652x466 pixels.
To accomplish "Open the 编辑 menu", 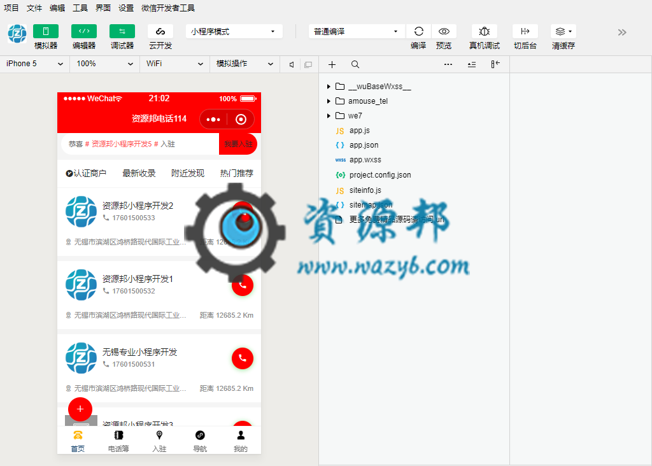I will click(x=57, y=8).
